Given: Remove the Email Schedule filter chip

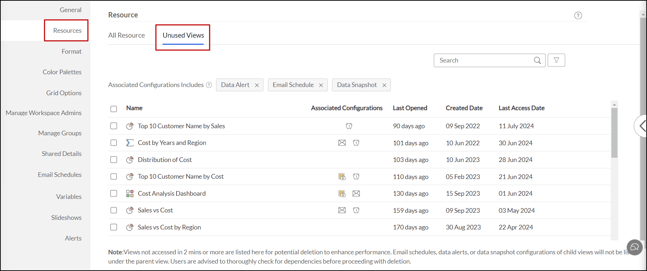Looking at the screenshot, I should [321, 85].
